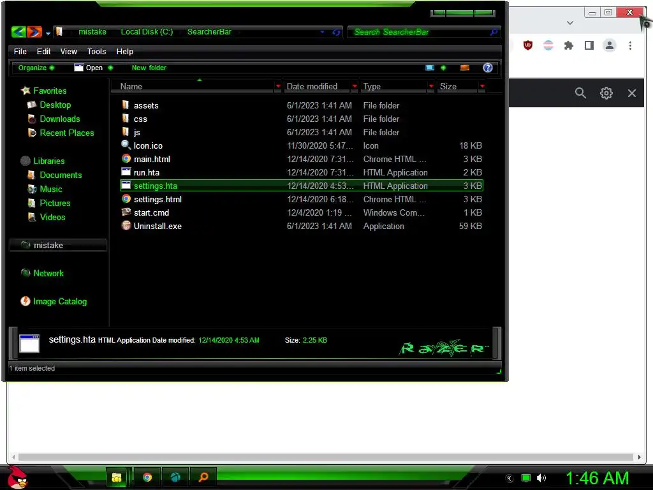Change the view with the views icon
The width and height of the screenshot is (653, 490).
430,68
